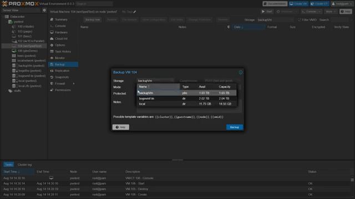355x199 pixels.
Task: Click the top search field
Action: 94,4
